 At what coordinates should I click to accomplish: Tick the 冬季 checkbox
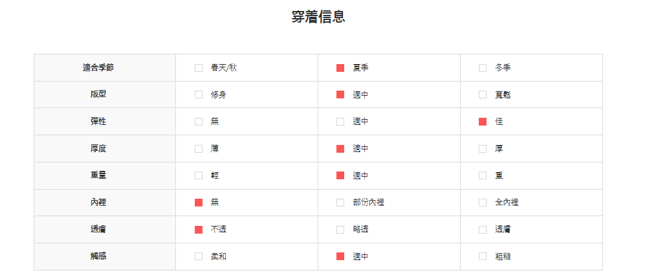(483, 68)
